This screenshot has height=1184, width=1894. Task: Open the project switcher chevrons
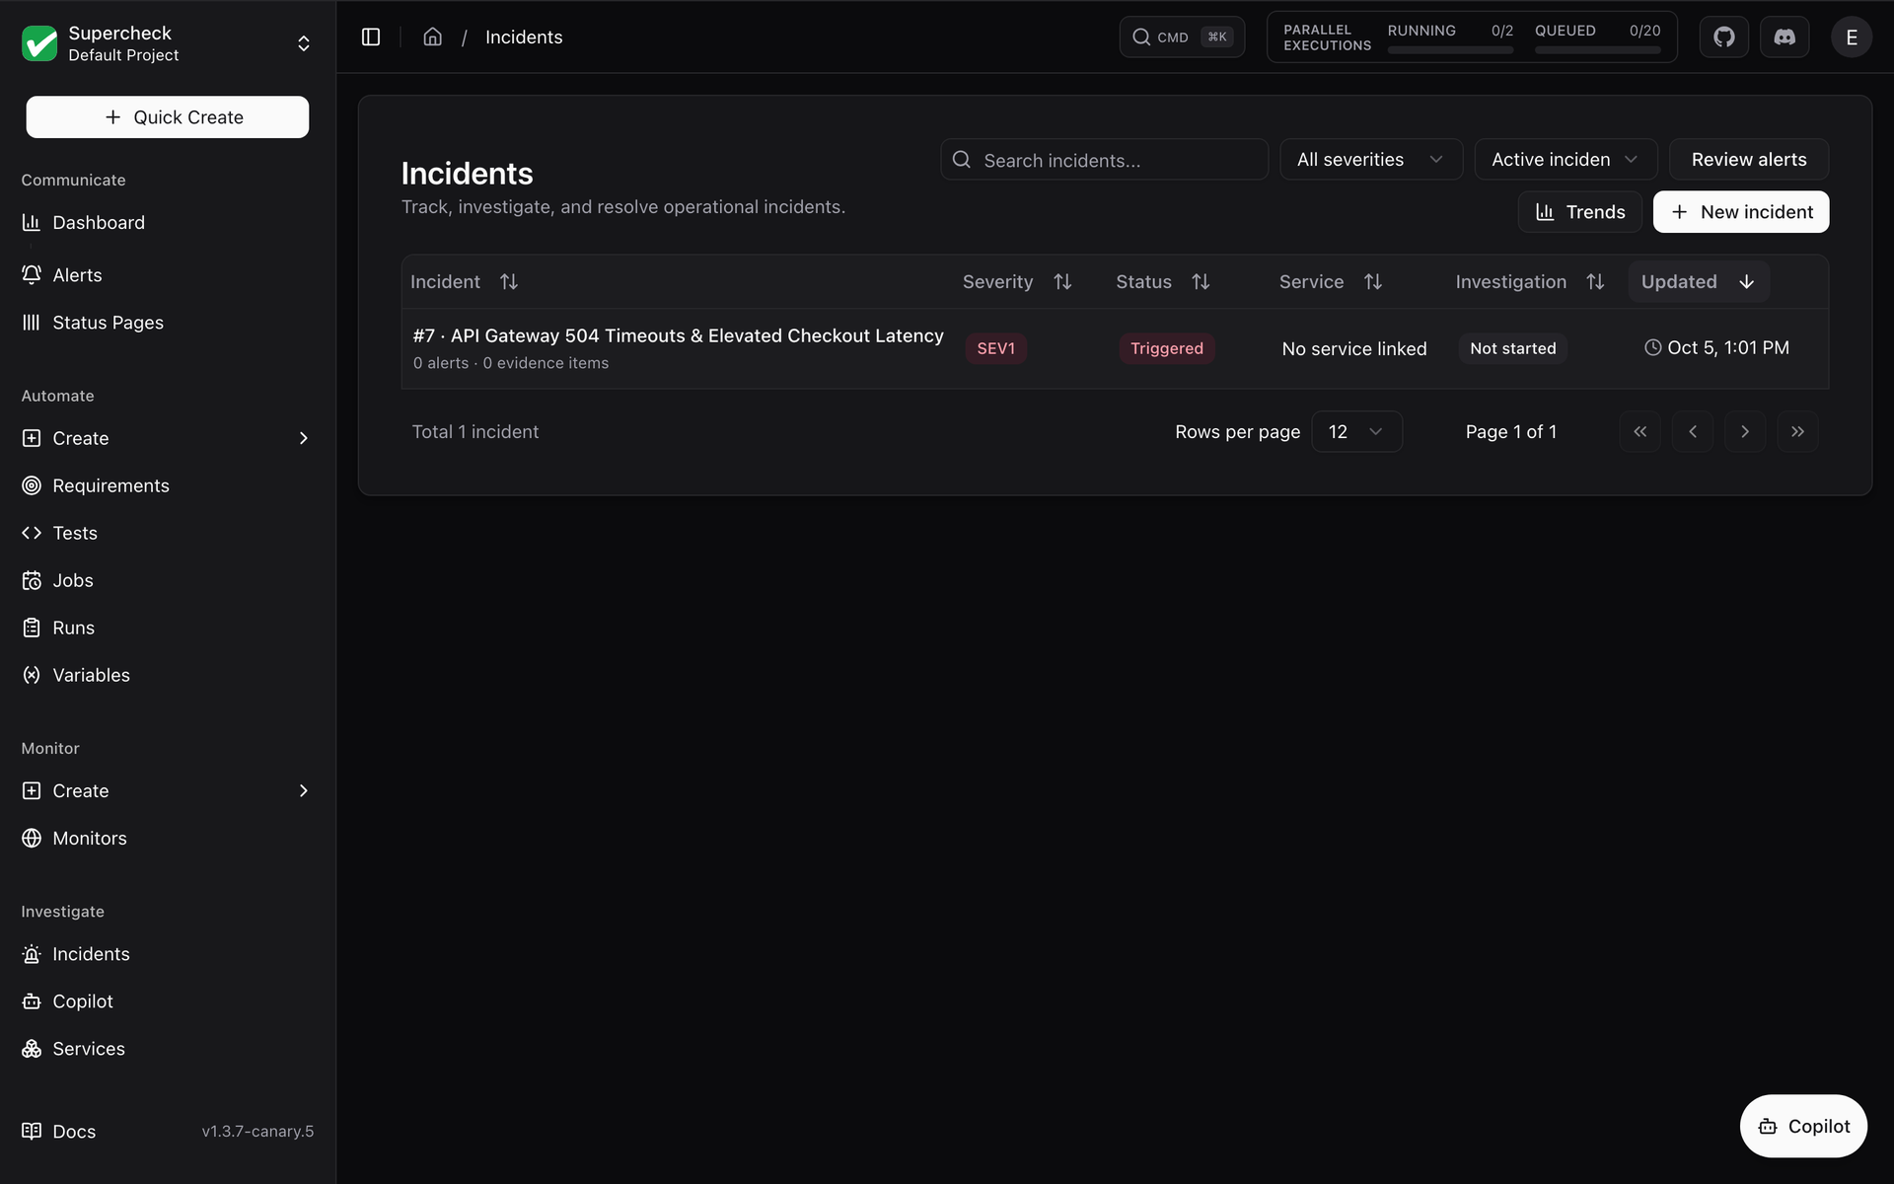[304, 43]
